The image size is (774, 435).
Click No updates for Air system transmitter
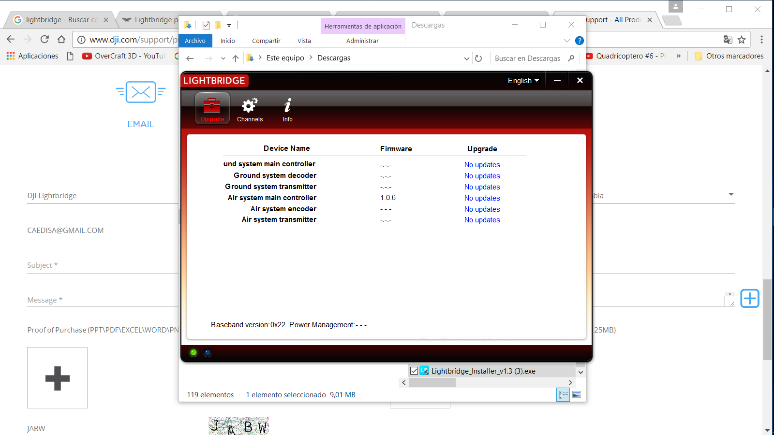(482, 220)
